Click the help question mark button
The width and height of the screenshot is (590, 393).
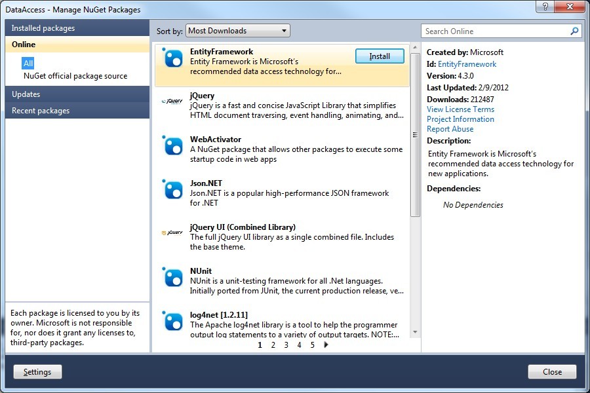tap(545, 7)
